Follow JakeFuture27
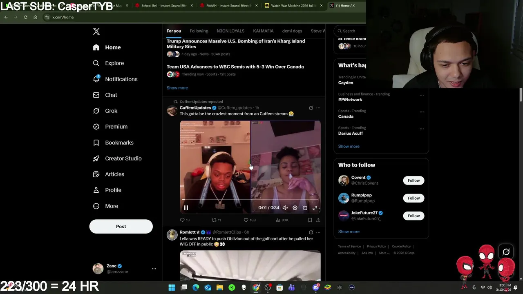The width and height of the screenshot is (523, 294). pyautogui.click(x=413, y=216)
